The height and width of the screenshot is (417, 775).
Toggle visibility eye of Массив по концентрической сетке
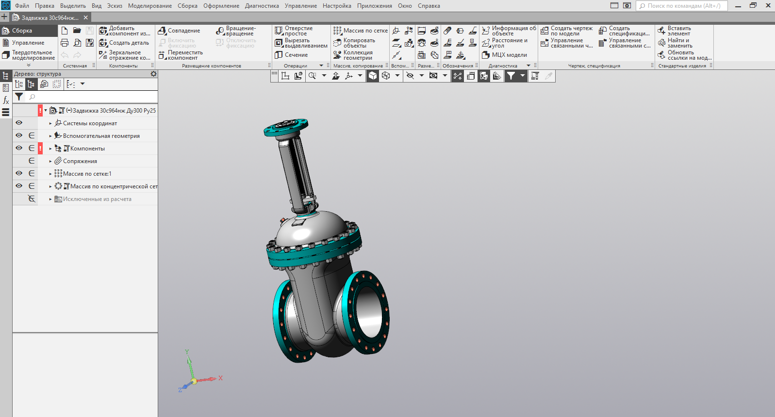[19, 186]
